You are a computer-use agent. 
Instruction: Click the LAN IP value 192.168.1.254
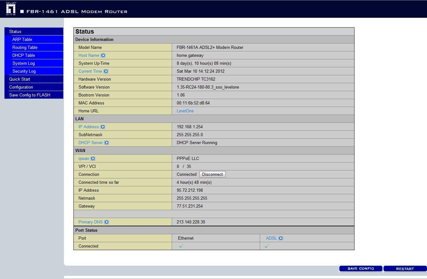[190, 127]
